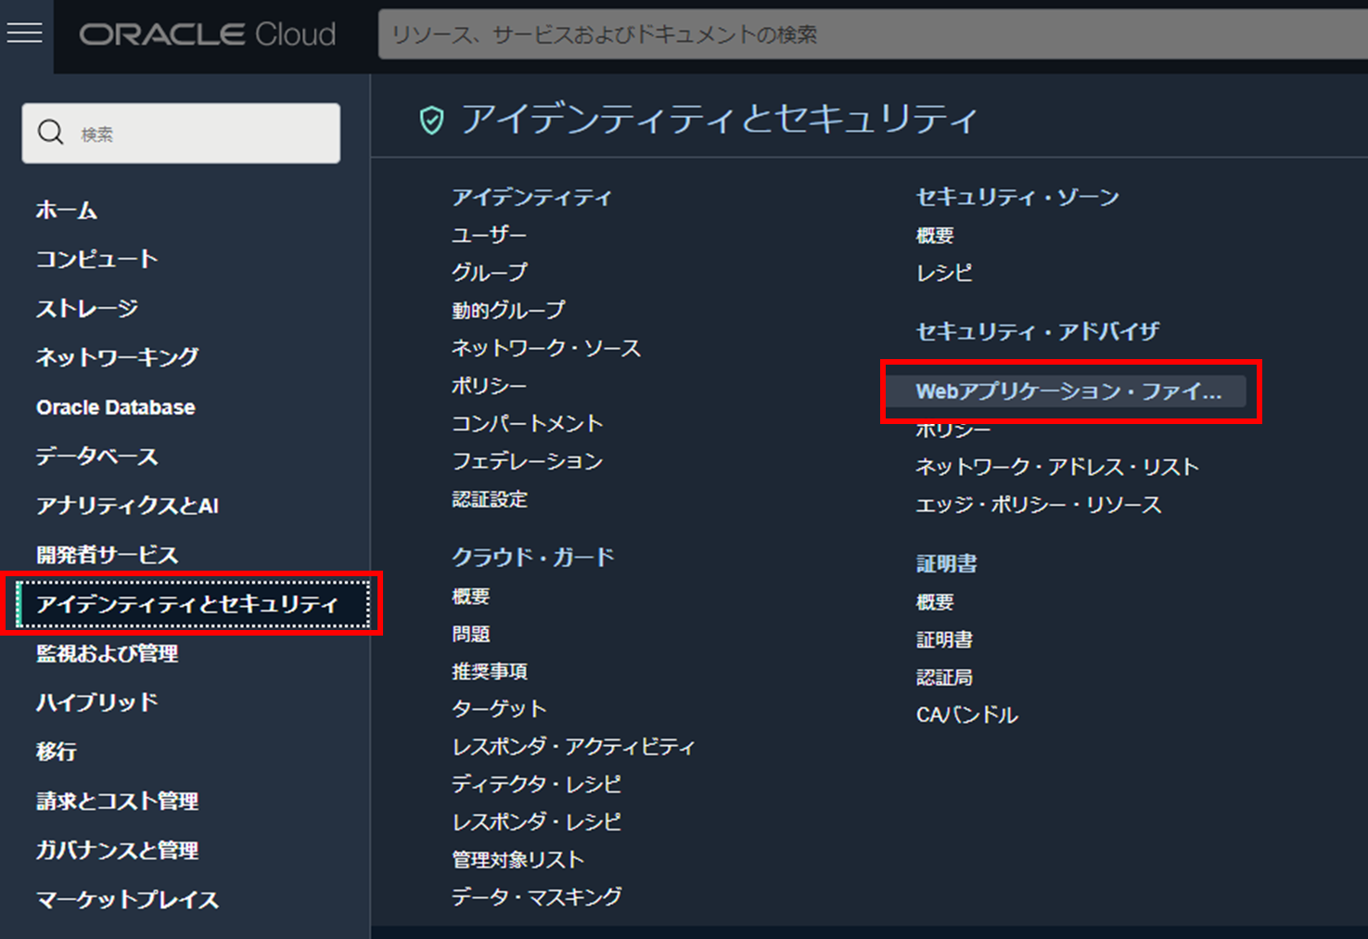Open 開発者サービス category
This screenshot has height=939, width=1368.
(107, 555)
